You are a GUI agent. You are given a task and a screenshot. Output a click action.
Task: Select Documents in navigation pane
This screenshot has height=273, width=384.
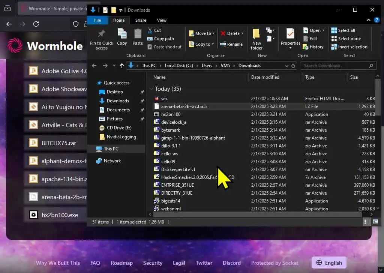[x=118, y=110]
